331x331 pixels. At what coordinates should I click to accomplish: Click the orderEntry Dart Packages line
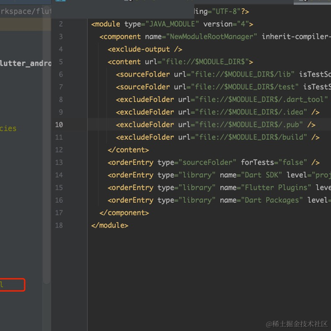pos(219,200)
